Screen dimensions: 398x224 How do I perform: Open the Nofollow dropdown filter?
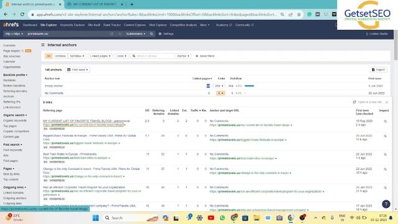[77, 56]
